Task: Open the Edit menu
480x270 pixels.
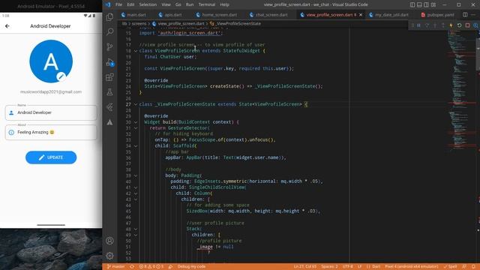Action: (130, 4)
